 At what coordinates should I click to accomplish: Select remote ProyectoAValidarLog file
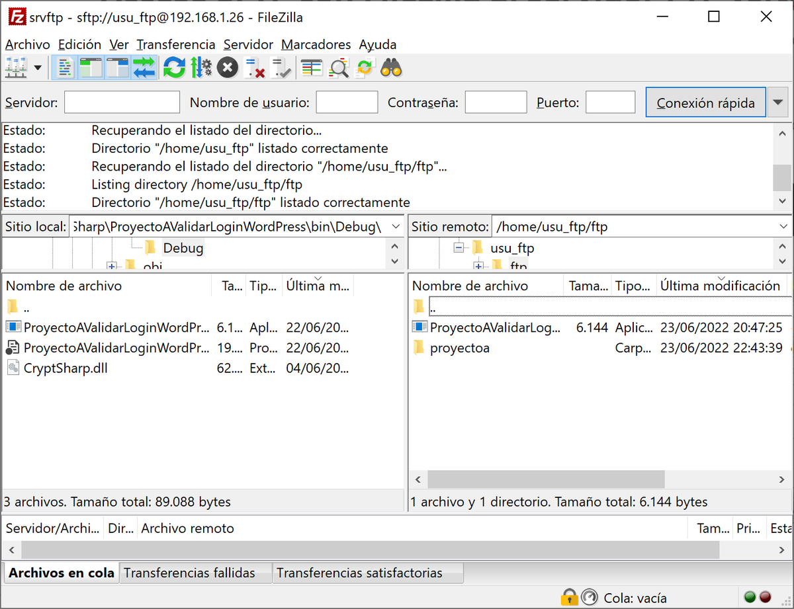click(x=599, y=327)
